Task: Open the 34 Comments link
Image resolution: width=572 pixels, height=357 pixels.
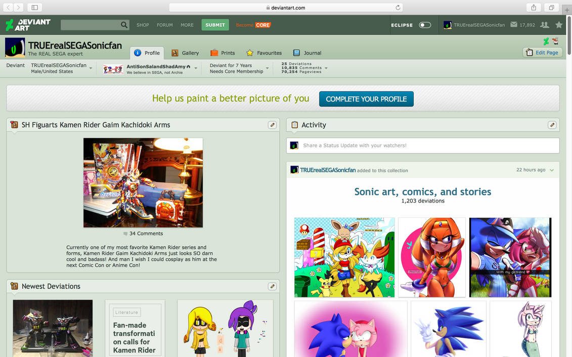Action: (x=143, y=233)
